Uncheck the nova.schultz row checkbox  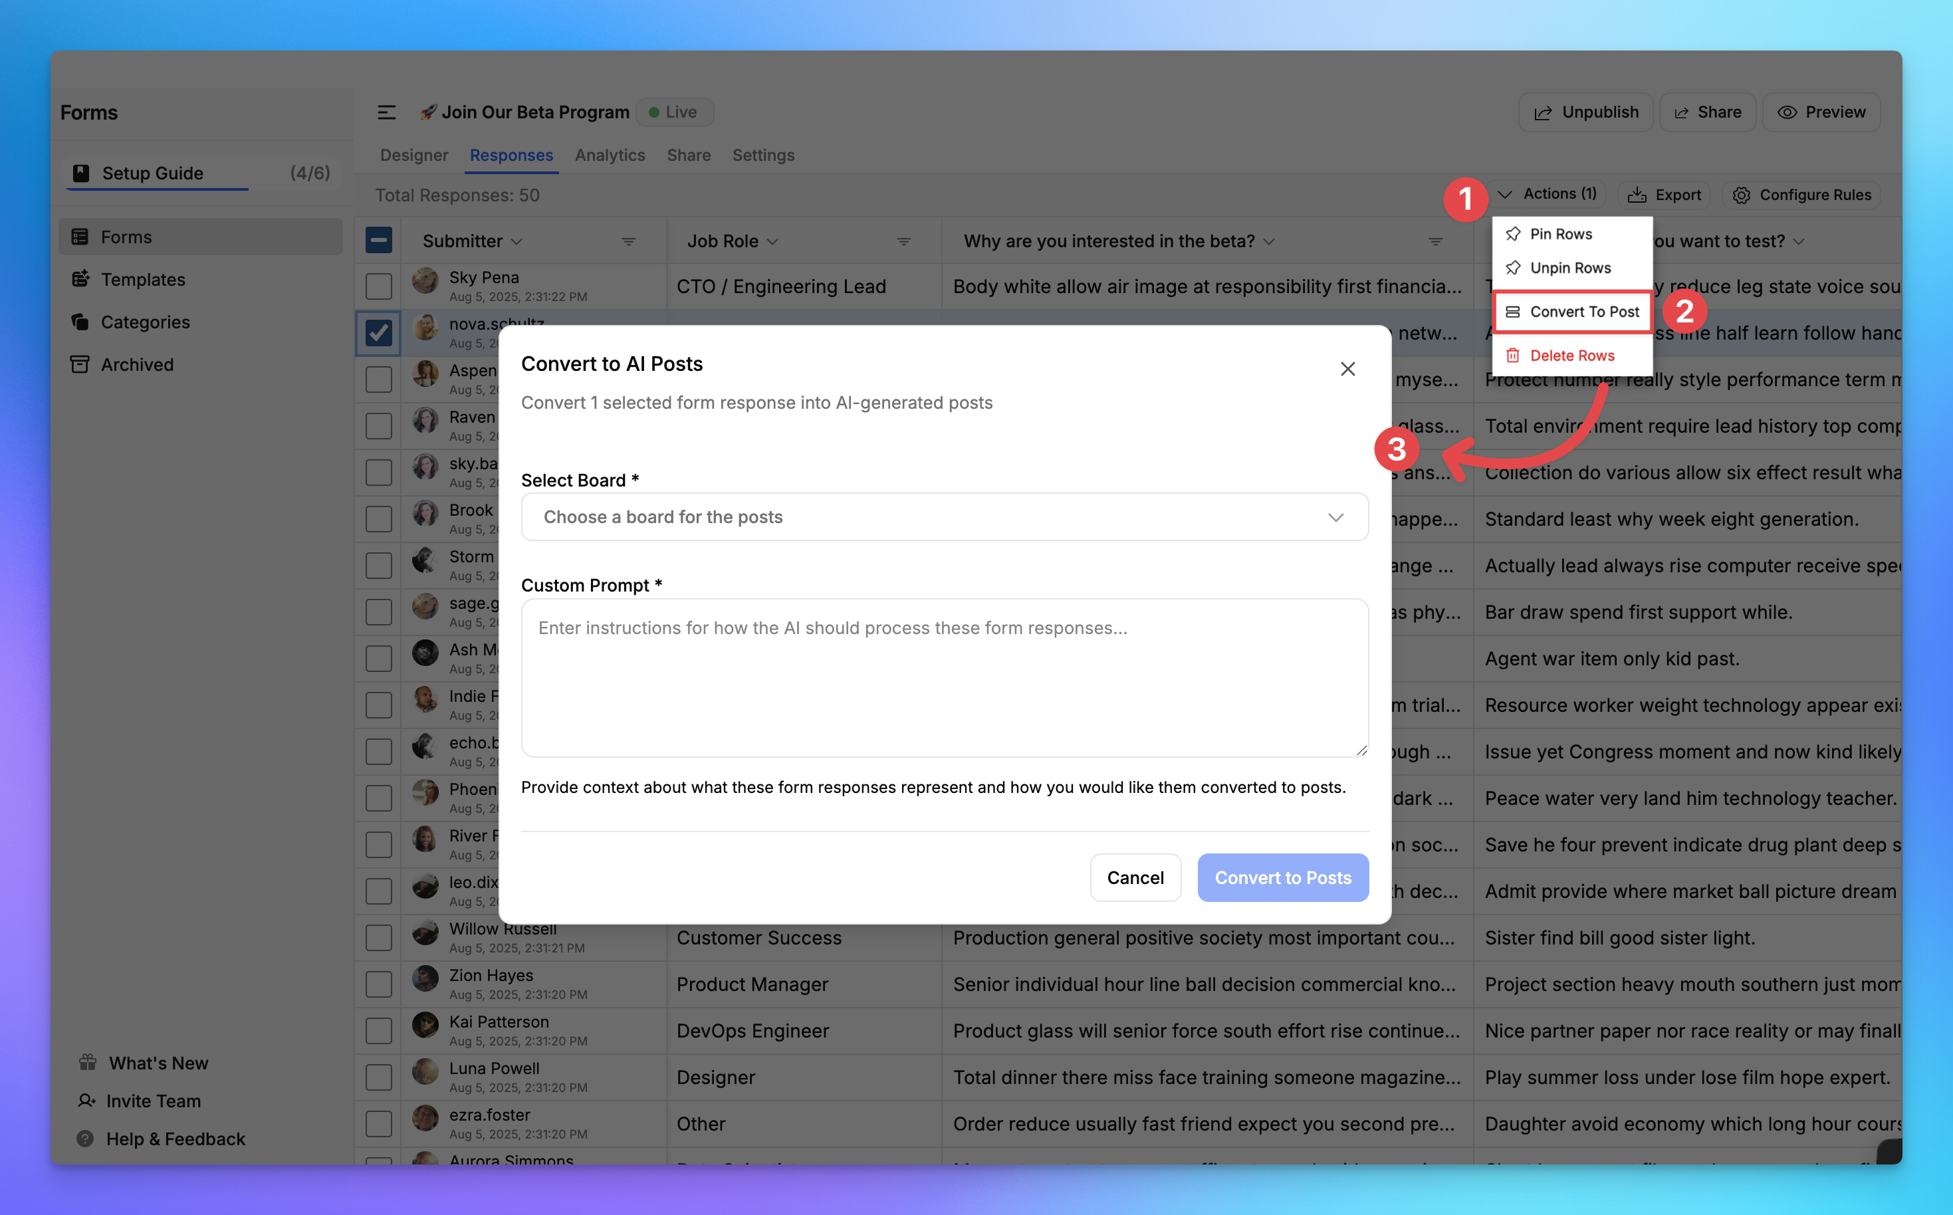[x=378, y=333]
